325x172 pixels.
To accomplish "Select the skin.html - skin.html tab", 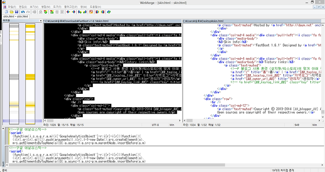I will pyautogui.click(x=16, y=16).
